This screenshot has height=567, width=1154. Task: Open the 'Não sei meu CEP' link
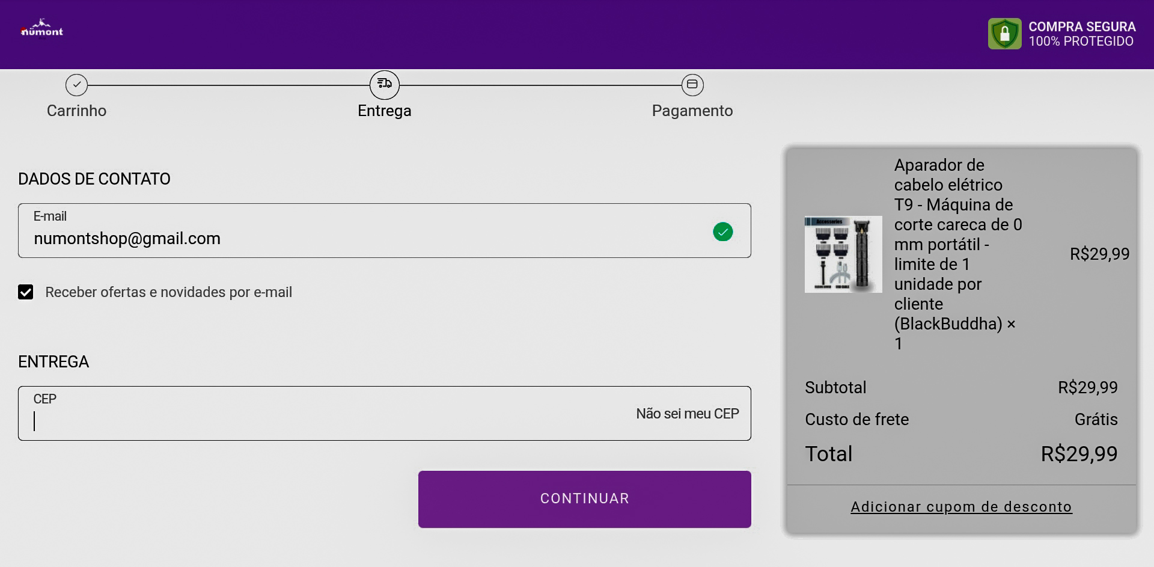(x=687, y=414)
